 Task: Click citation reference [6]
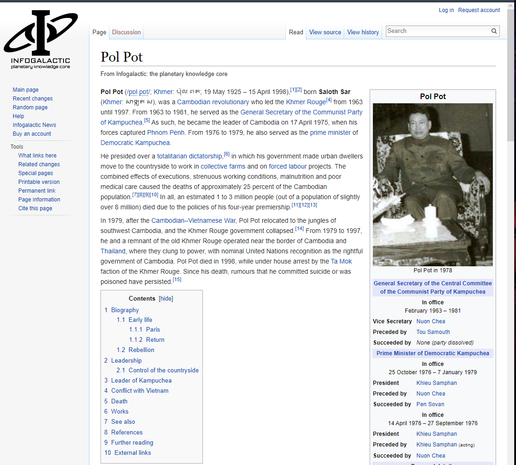tap(227, 154)
